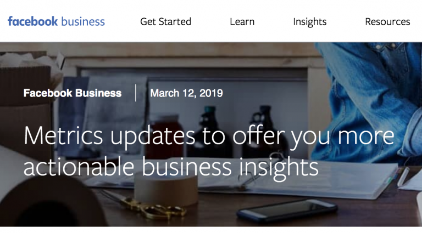Click the word 'facebook' in the logo

tap(32, 21)
